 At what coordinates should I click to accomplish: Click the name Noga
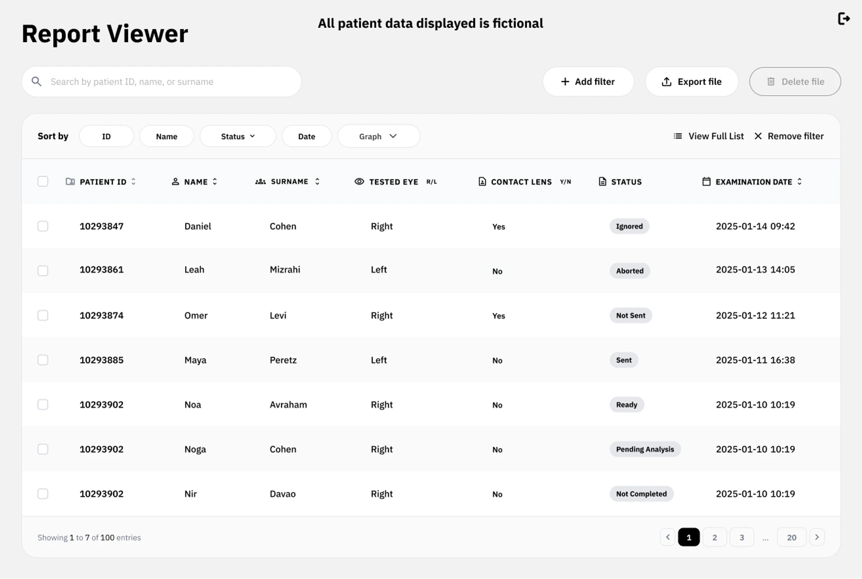(x=195, y=449)
